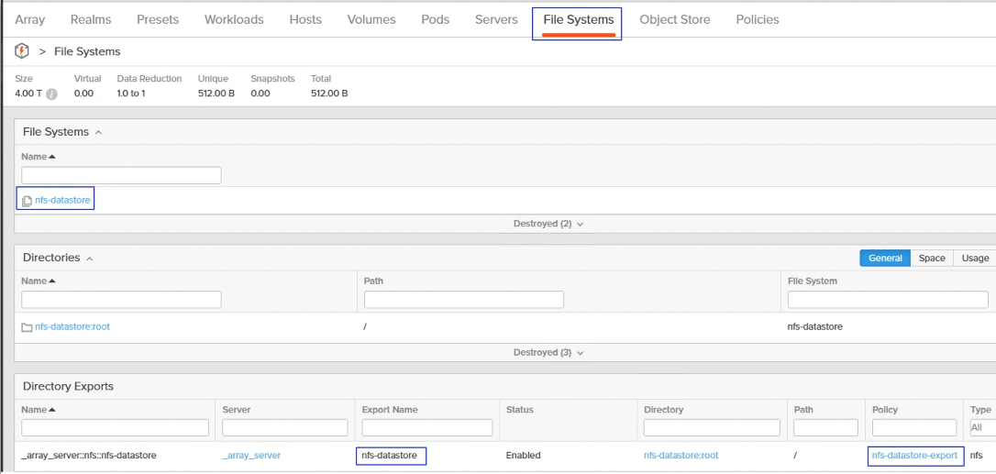Screen dimensions: 996x474
Task: Open the Workloads tab
Action: click(x=234, y=19)
